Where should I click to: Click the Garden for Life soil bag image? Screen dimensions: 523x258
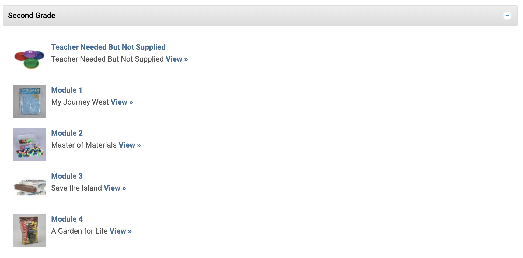click(29, 230)
